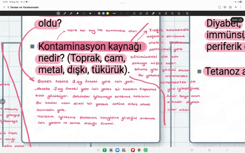Open the toolbar customization grid icon

187,13
